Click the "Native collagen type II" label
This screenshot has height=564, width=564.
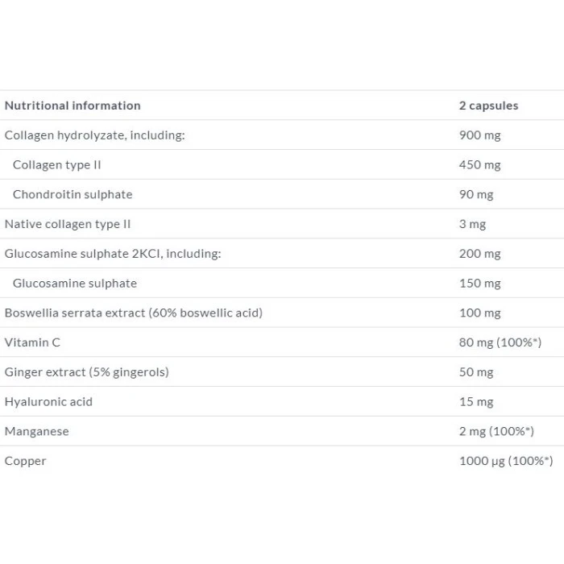(x=68, y=224)
